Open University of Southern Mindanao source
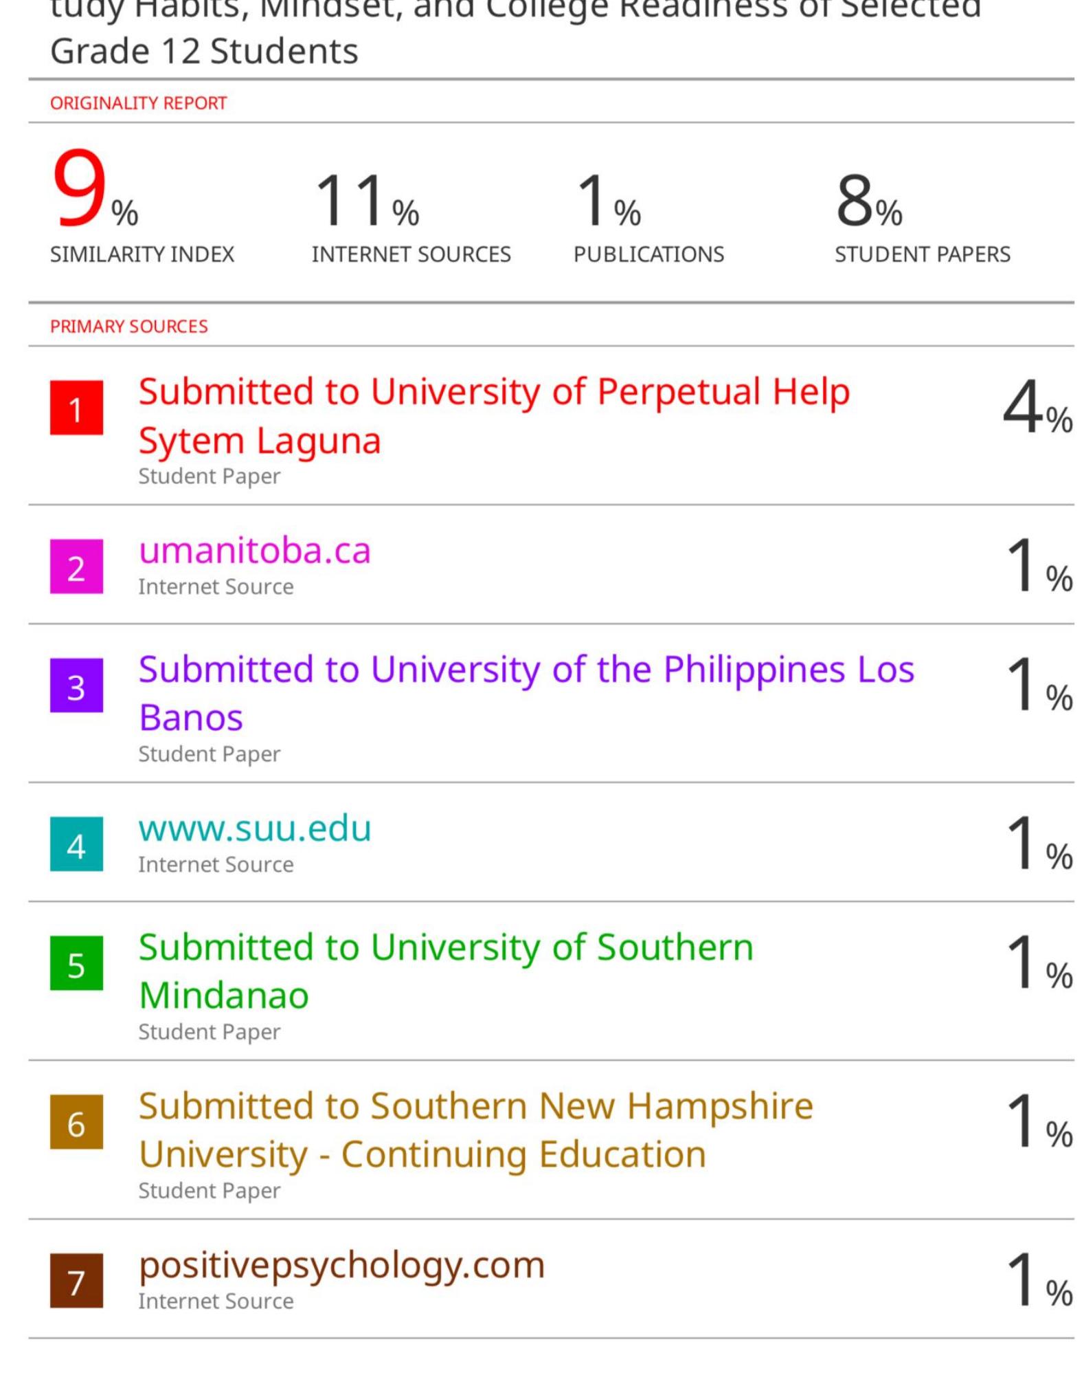This screenshot has width=1084, height=1375. (445, 971)
